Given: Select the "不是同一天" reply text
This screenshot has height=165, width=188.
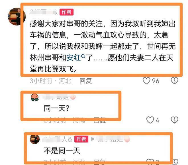Looking at the screenshot, I should (62, 151).
